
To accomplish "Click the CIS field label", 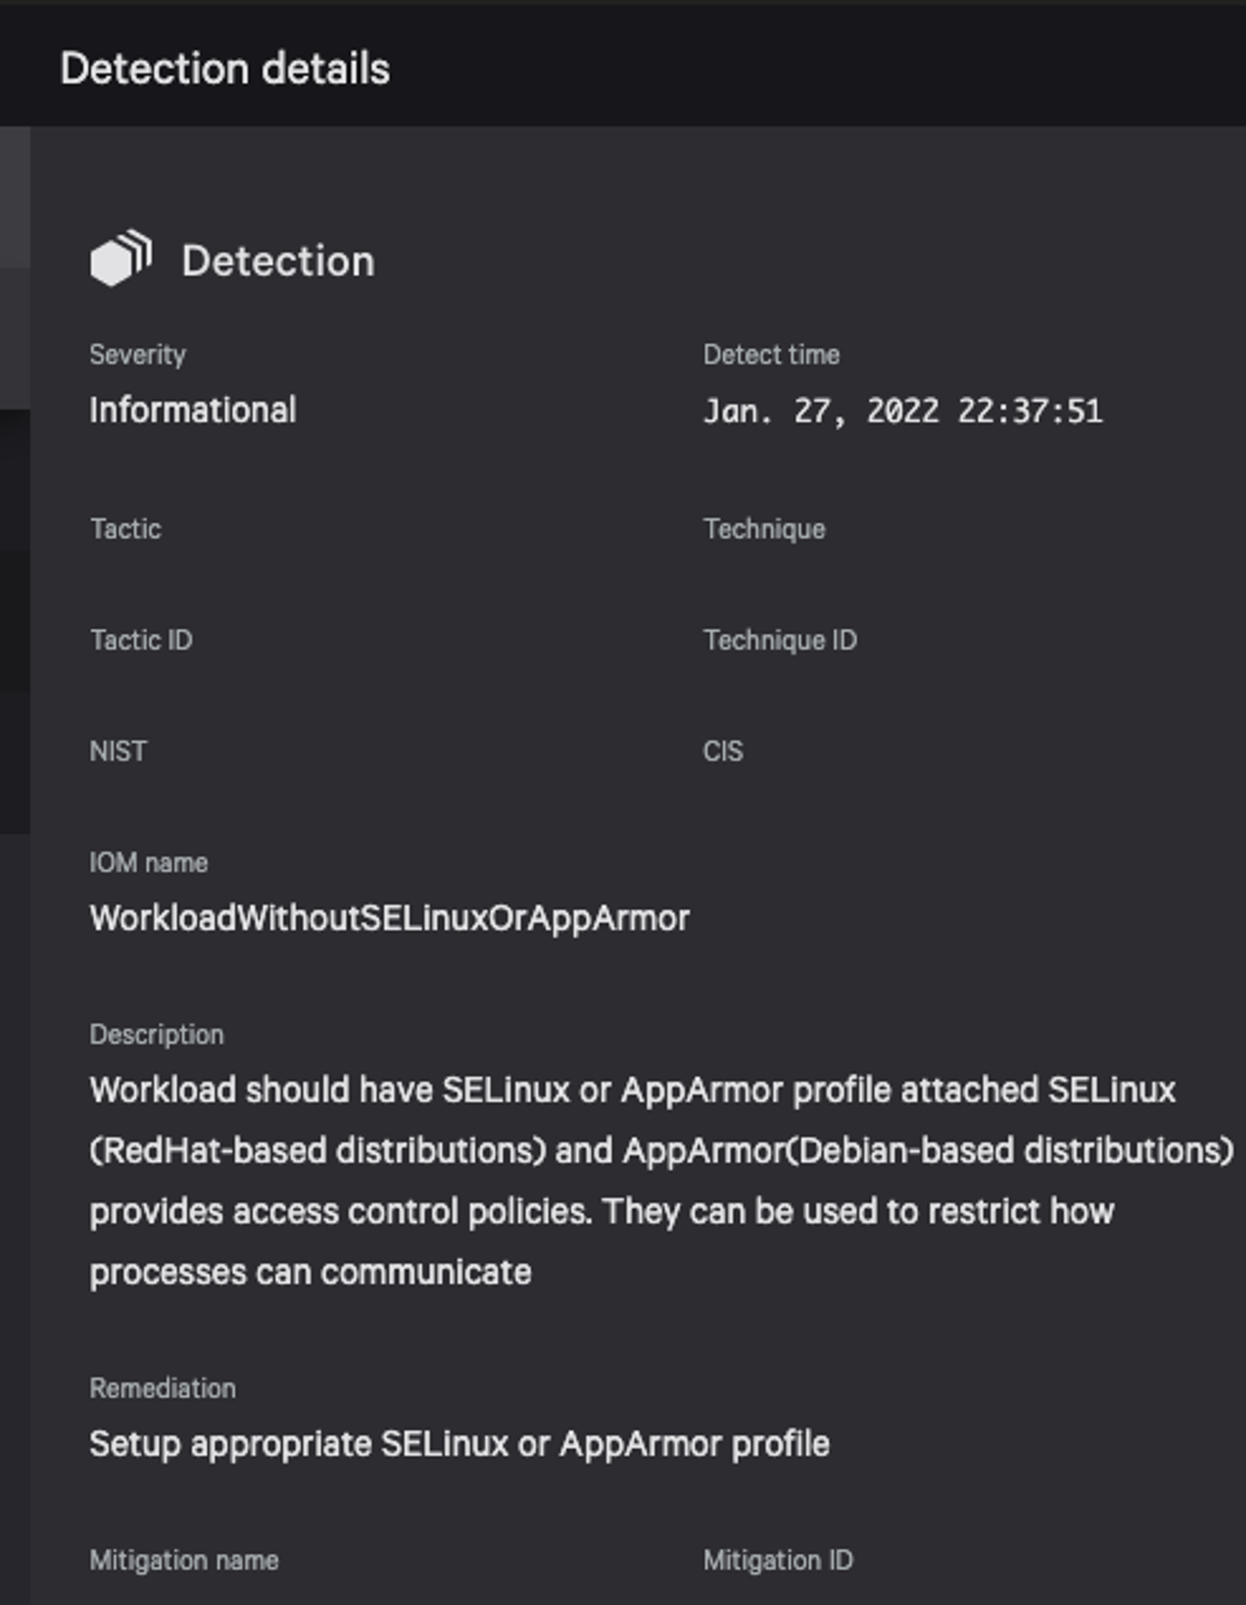I will [723, 751].
